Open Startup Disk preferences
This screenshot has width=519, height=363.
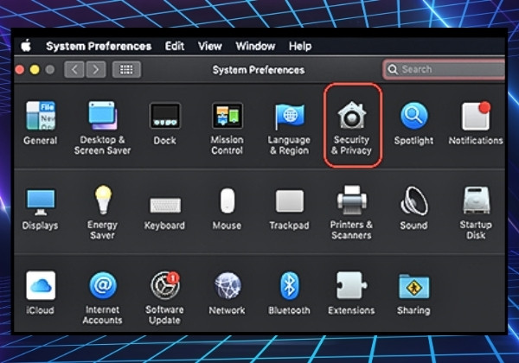476,213
